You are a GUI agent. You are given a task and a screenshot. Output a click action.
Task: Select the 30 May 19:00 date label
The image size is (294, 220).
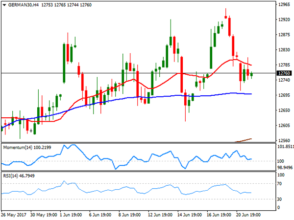coord(44,215)
